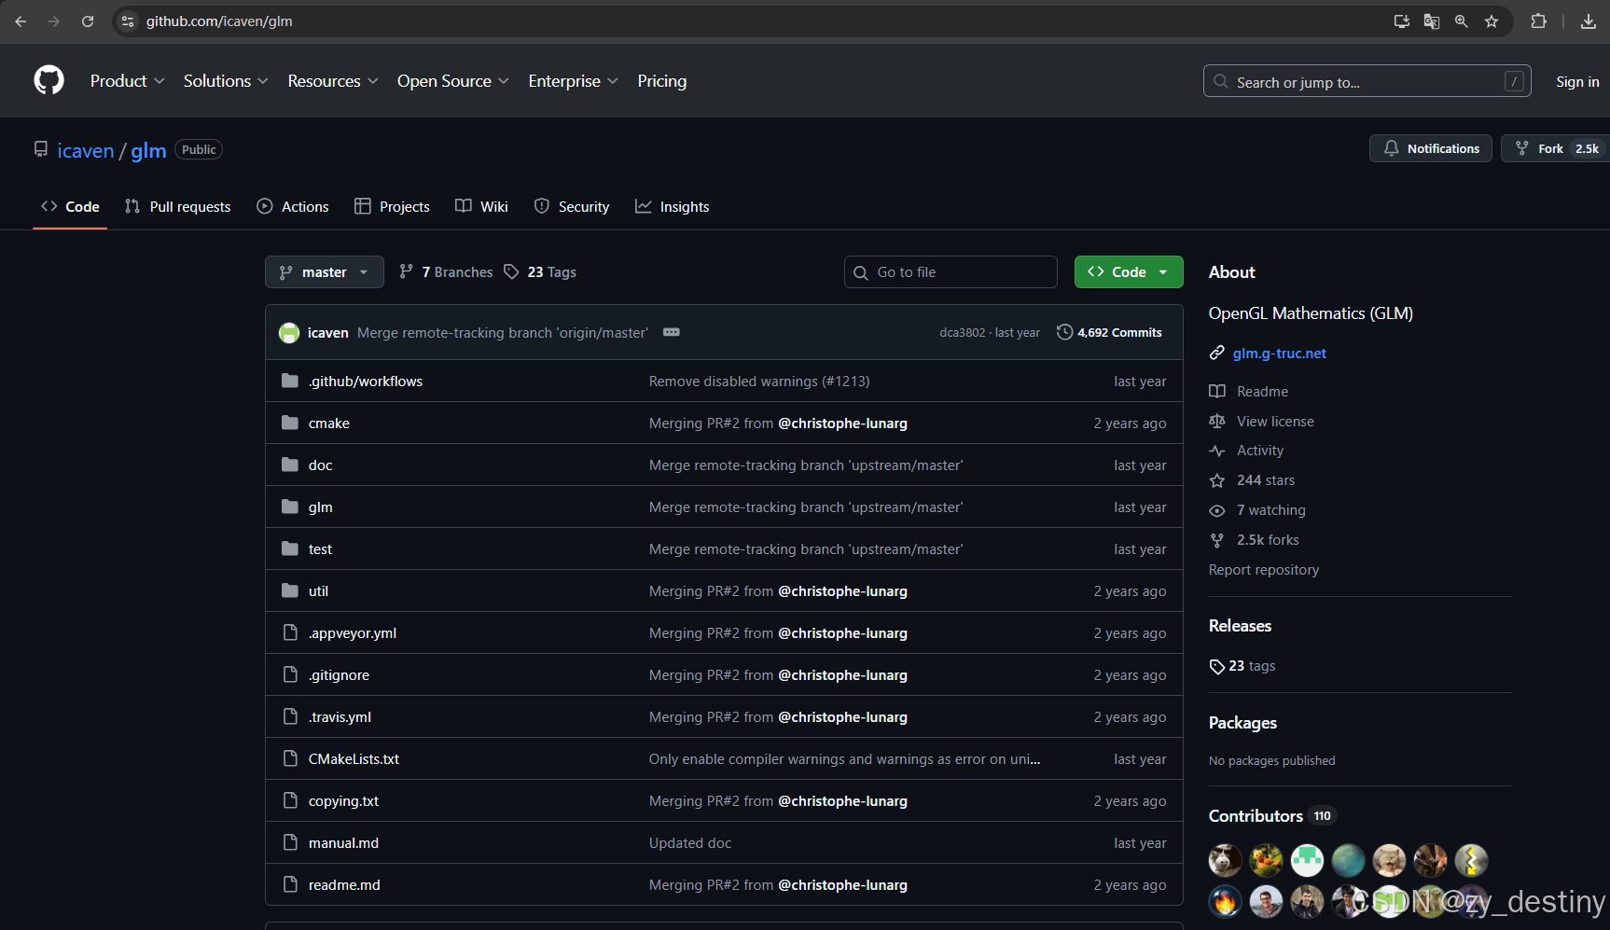Click 'Remove disabled warnings (#1213)' commit message

(x=759, y=381)
